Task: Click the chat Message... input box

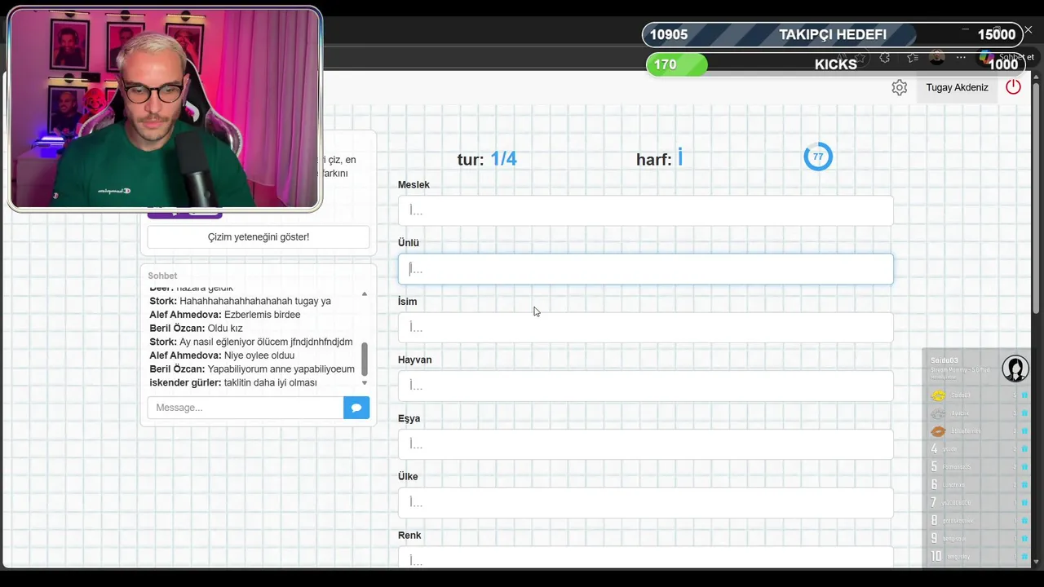Action: pyautogui.click(x=246, y=408)
